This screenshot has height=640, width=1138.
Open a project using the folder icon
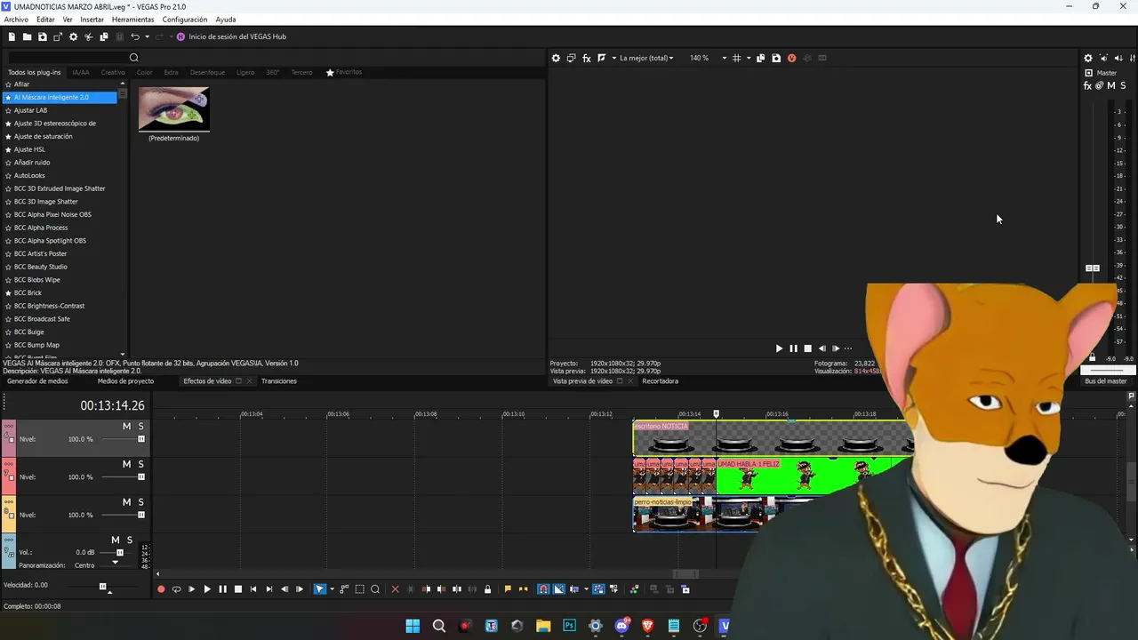pyautogui.click(x=27, y=36)
